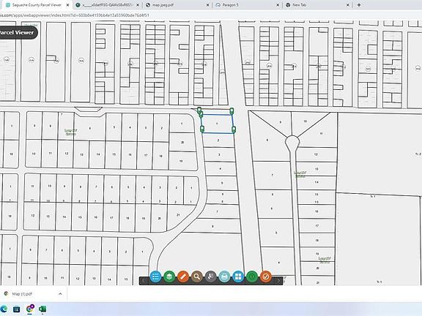This screenshot has width=422, height=316.
Task: Go to previous widgets with left arrow
Action: [x=144, y=281]
